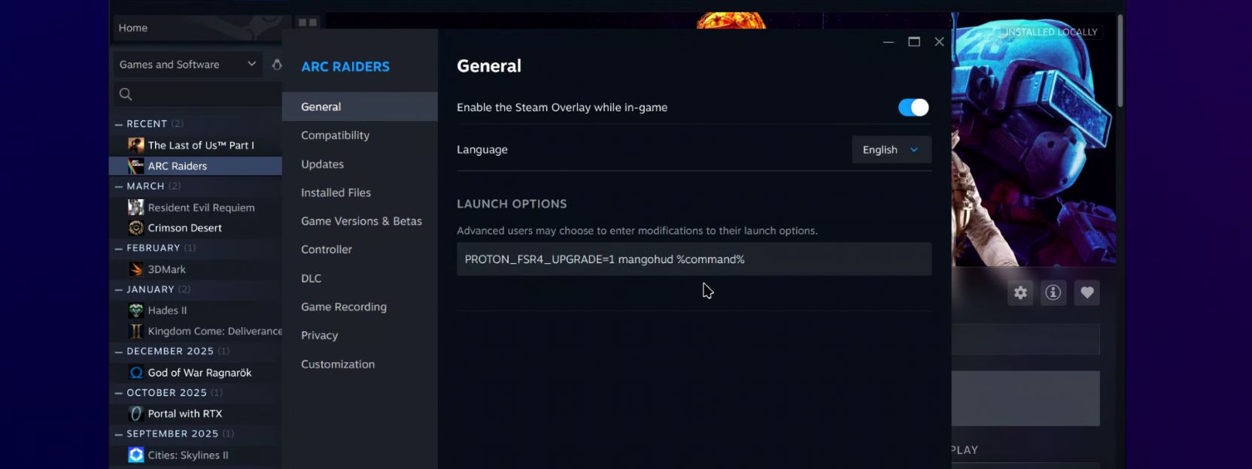Click the Resident Evil Requiem icon
The height and width of the screenshot is (469, 1252).
pyautogui.click(x=136, y=207)
